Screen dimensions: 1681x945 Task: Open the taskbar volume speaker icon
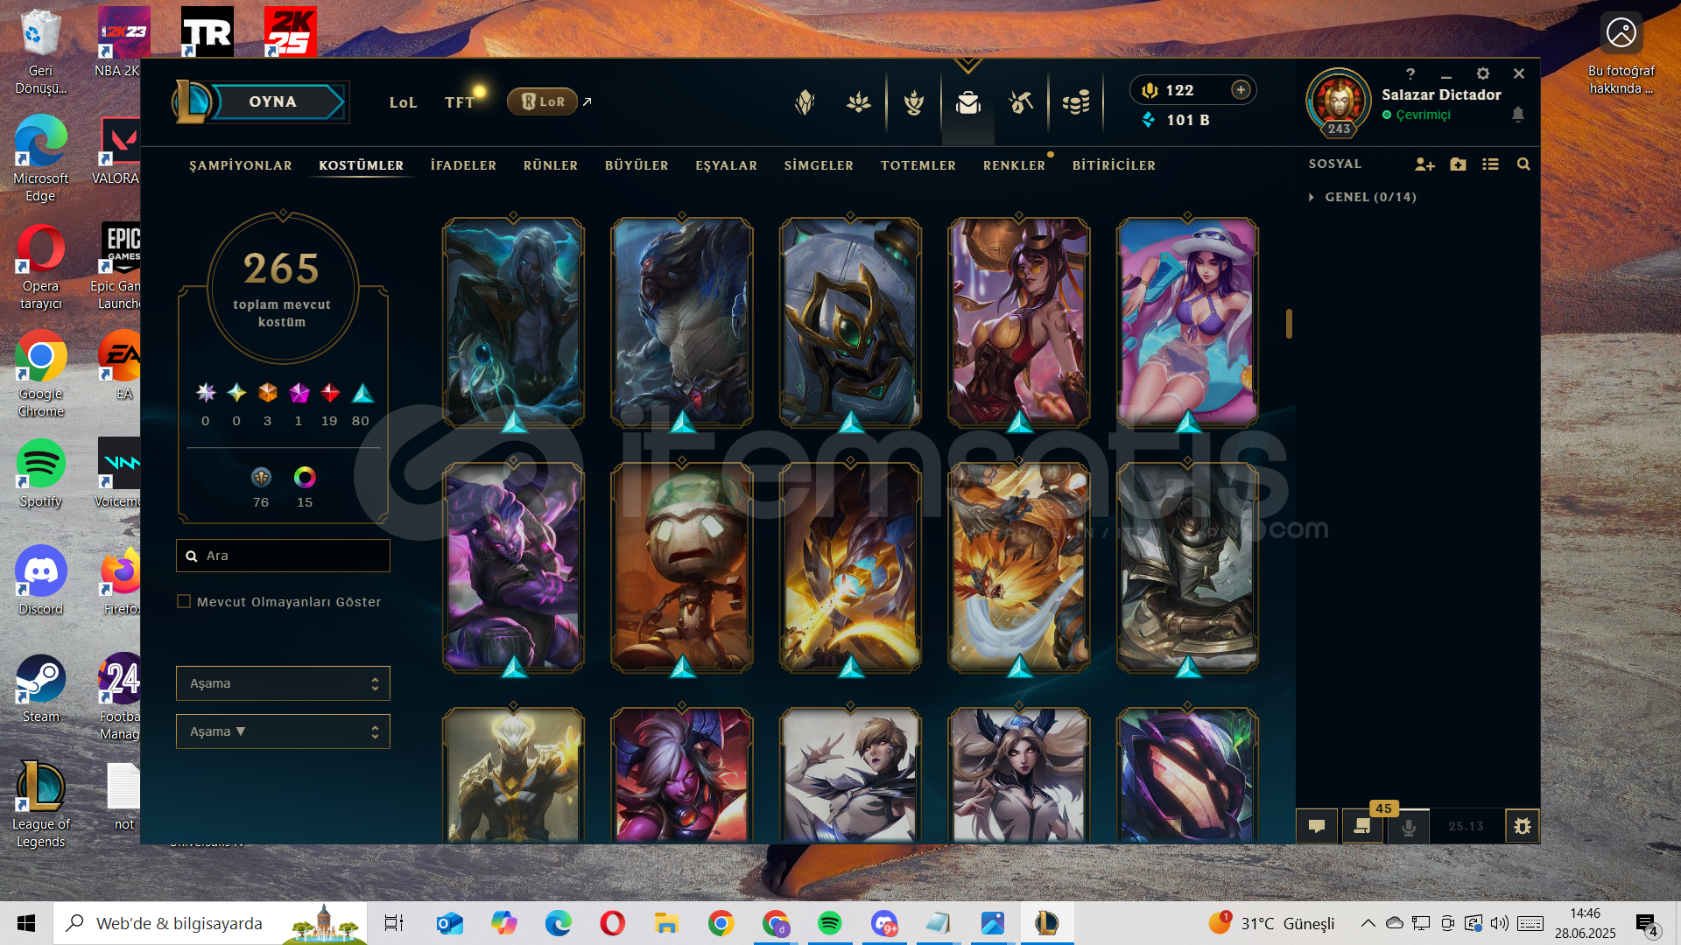click(x=1500, y=923)
